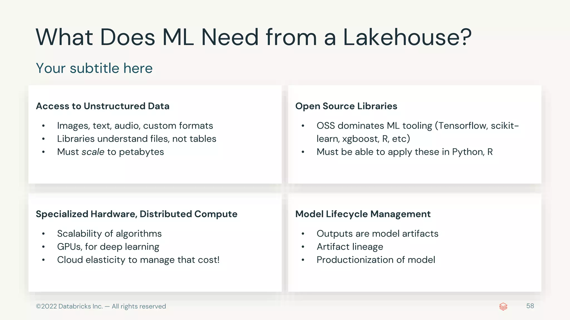Select the 'Model Lifecycle Management' heading
Image resolution: width=570 pixels, height=320 pixels.
(x=363, y=214)
